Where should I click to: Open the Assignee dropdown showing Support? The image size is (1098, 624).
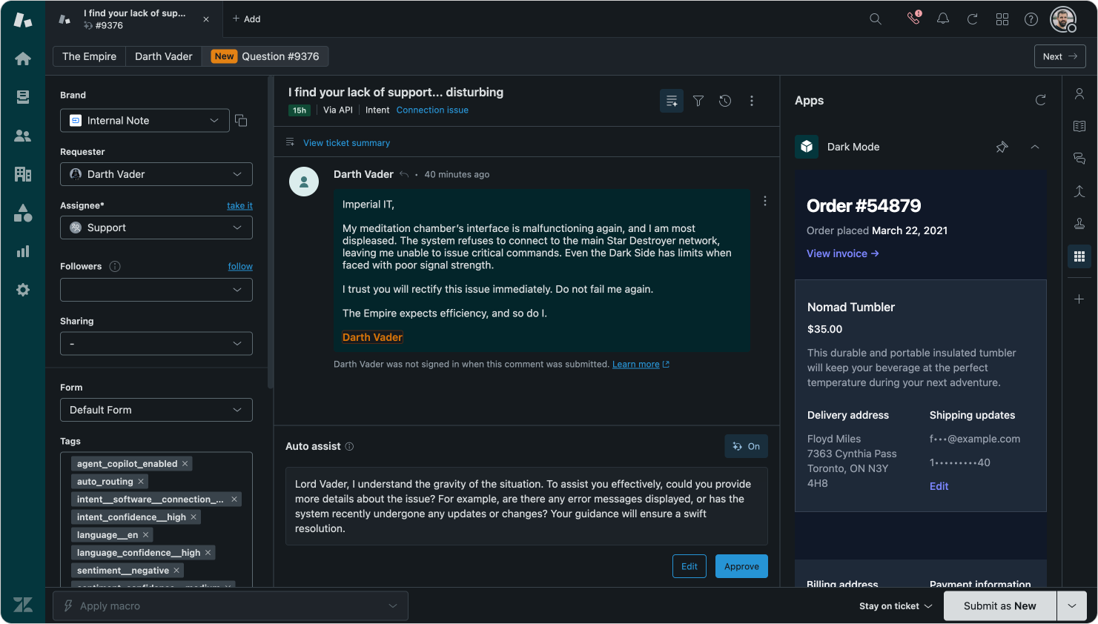[x=156, y=228]
